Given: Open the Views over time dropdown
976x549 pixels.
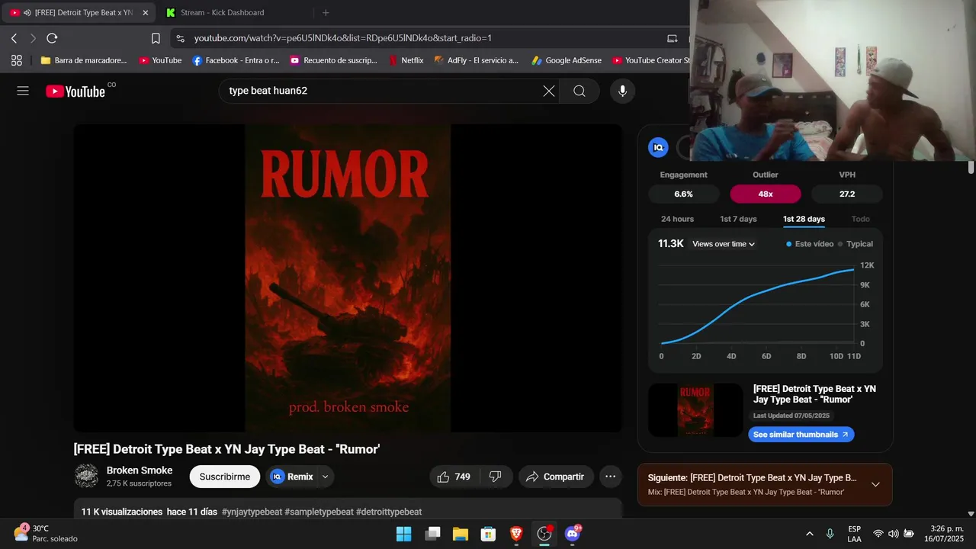Looking at the screenshot, I should pyautogui.click(x=724, y=244).
